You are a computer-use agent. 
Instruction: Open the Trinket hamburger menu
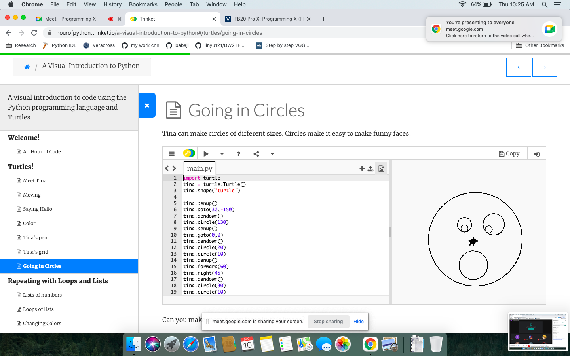pyautogui.click(x=172, y=154)
